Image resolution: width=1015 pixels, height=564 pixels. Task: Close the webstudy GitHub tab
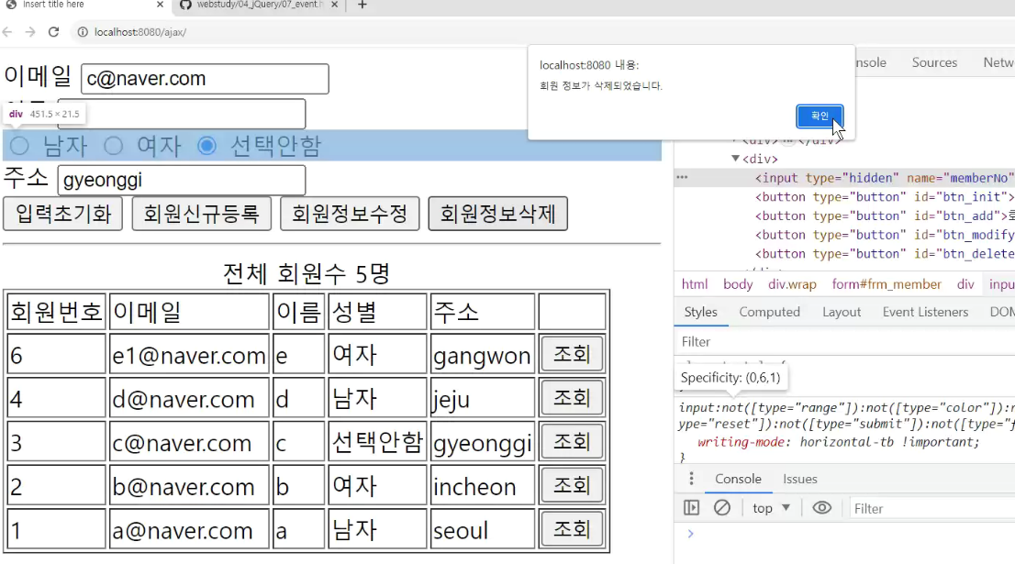334,5
